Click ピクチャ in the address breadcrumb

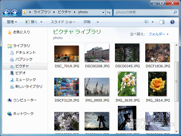64,12
